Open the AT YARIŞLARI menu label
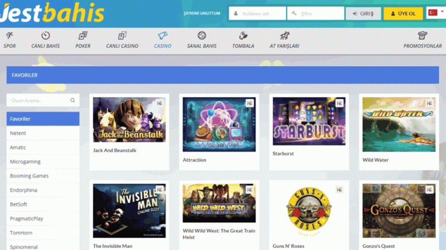The height and width of the screenshot is (250, 446). [x=284, y=46]
